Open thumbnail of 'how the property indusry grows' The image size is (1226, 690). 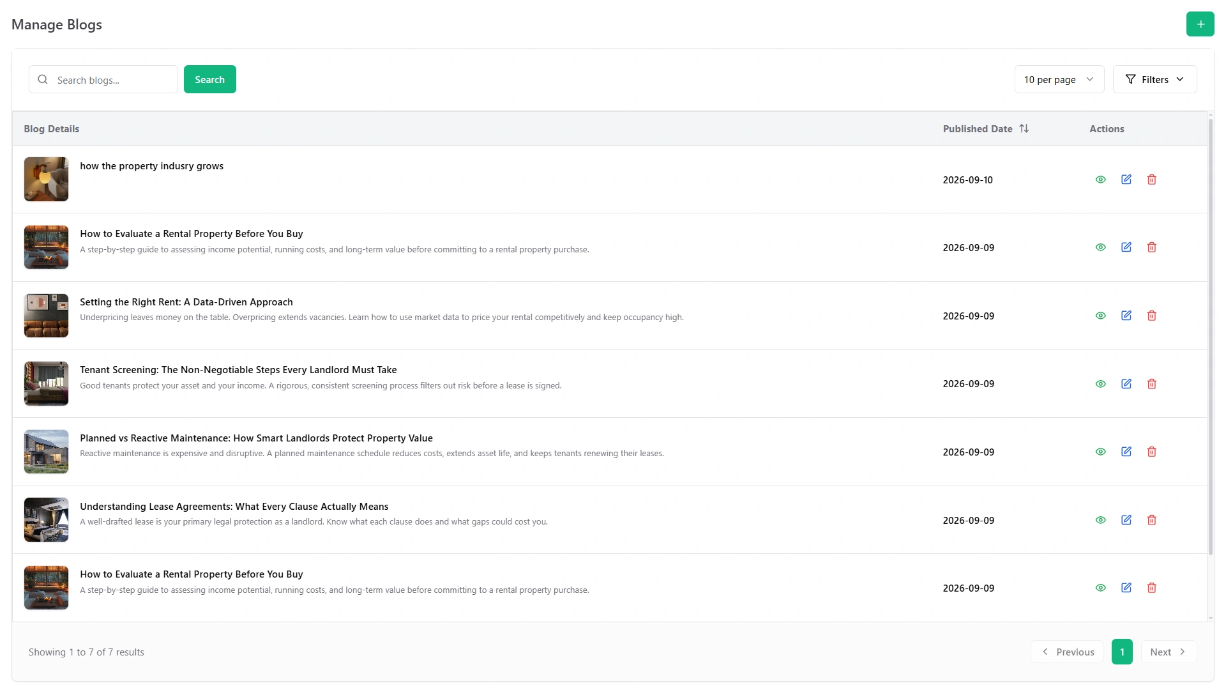(46, 179)
